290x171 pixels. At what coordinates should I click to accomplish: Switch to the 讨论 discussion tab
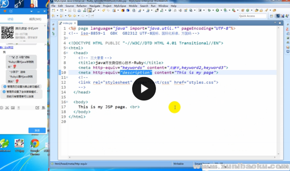coord(10,19)
